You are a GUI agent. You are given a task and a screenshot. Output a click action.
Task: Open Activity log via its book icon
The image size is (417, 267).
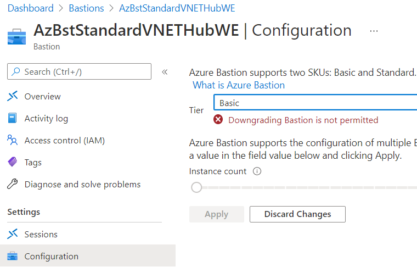[12, 118]
